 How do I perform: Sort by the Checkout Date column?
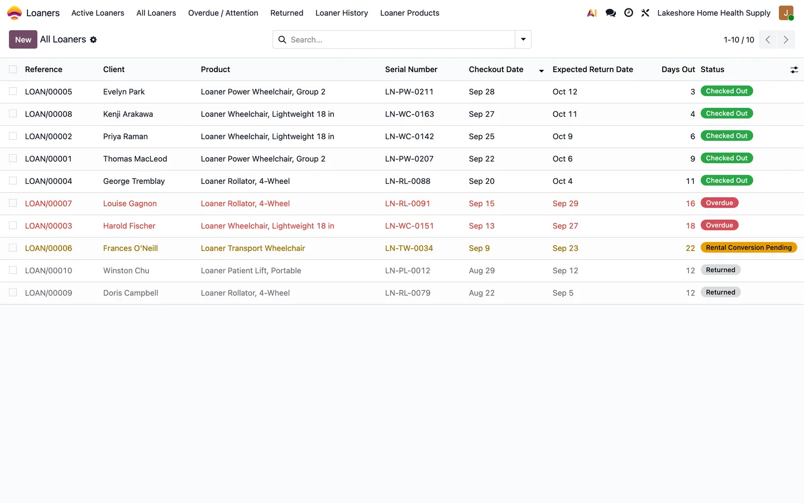tap(496, 69)
